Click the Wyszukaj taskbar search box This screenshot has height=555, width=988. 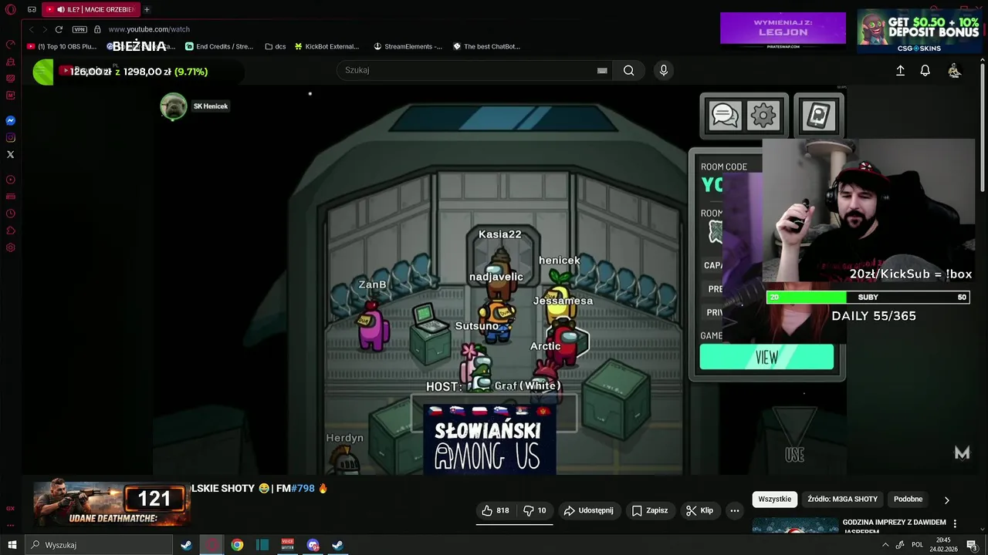click(99, 545)
